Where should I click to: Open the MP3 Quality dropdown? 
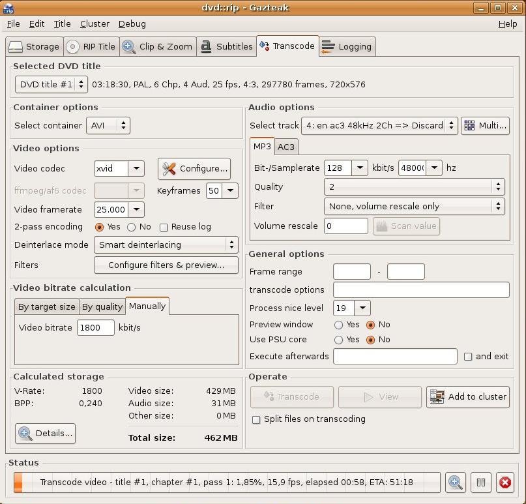click(x=415, y=187)
